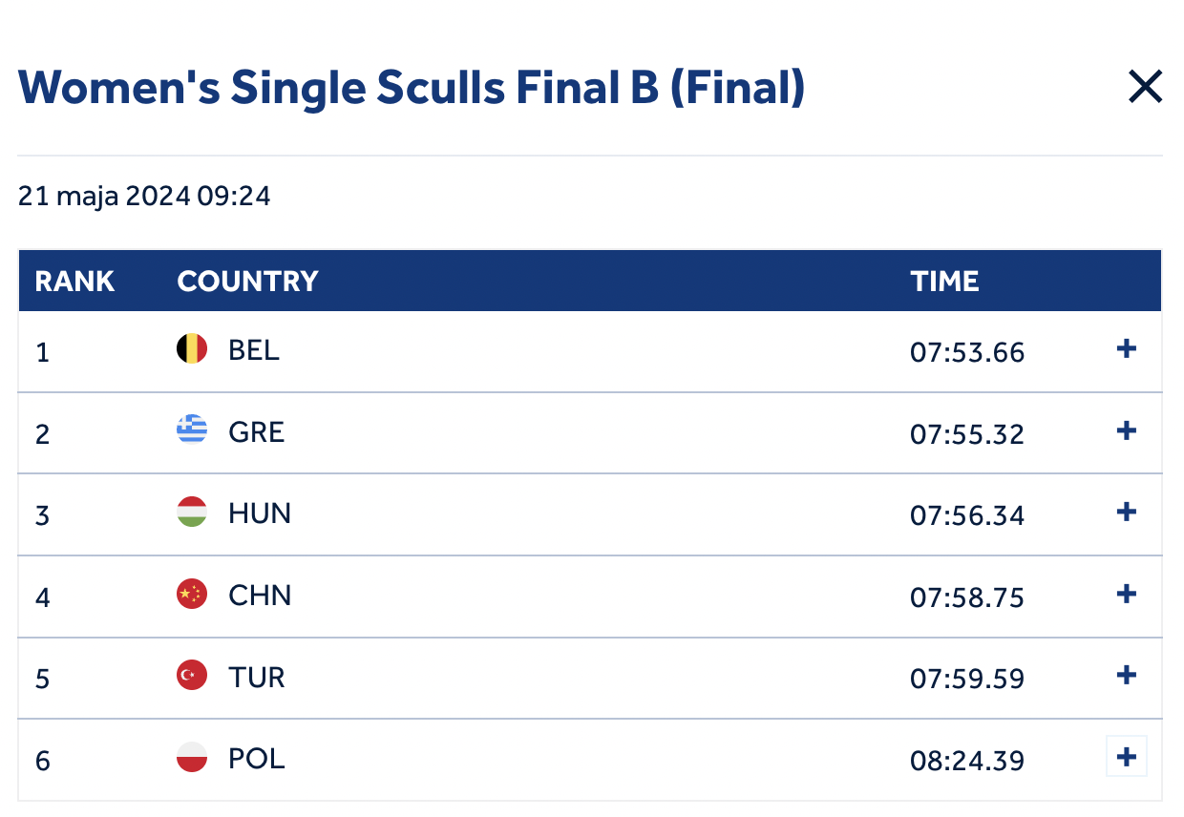The width and height of the screenshot is (1184, 817).
Task: Click the Greece flag icon
Action: [x=192, y=431]
